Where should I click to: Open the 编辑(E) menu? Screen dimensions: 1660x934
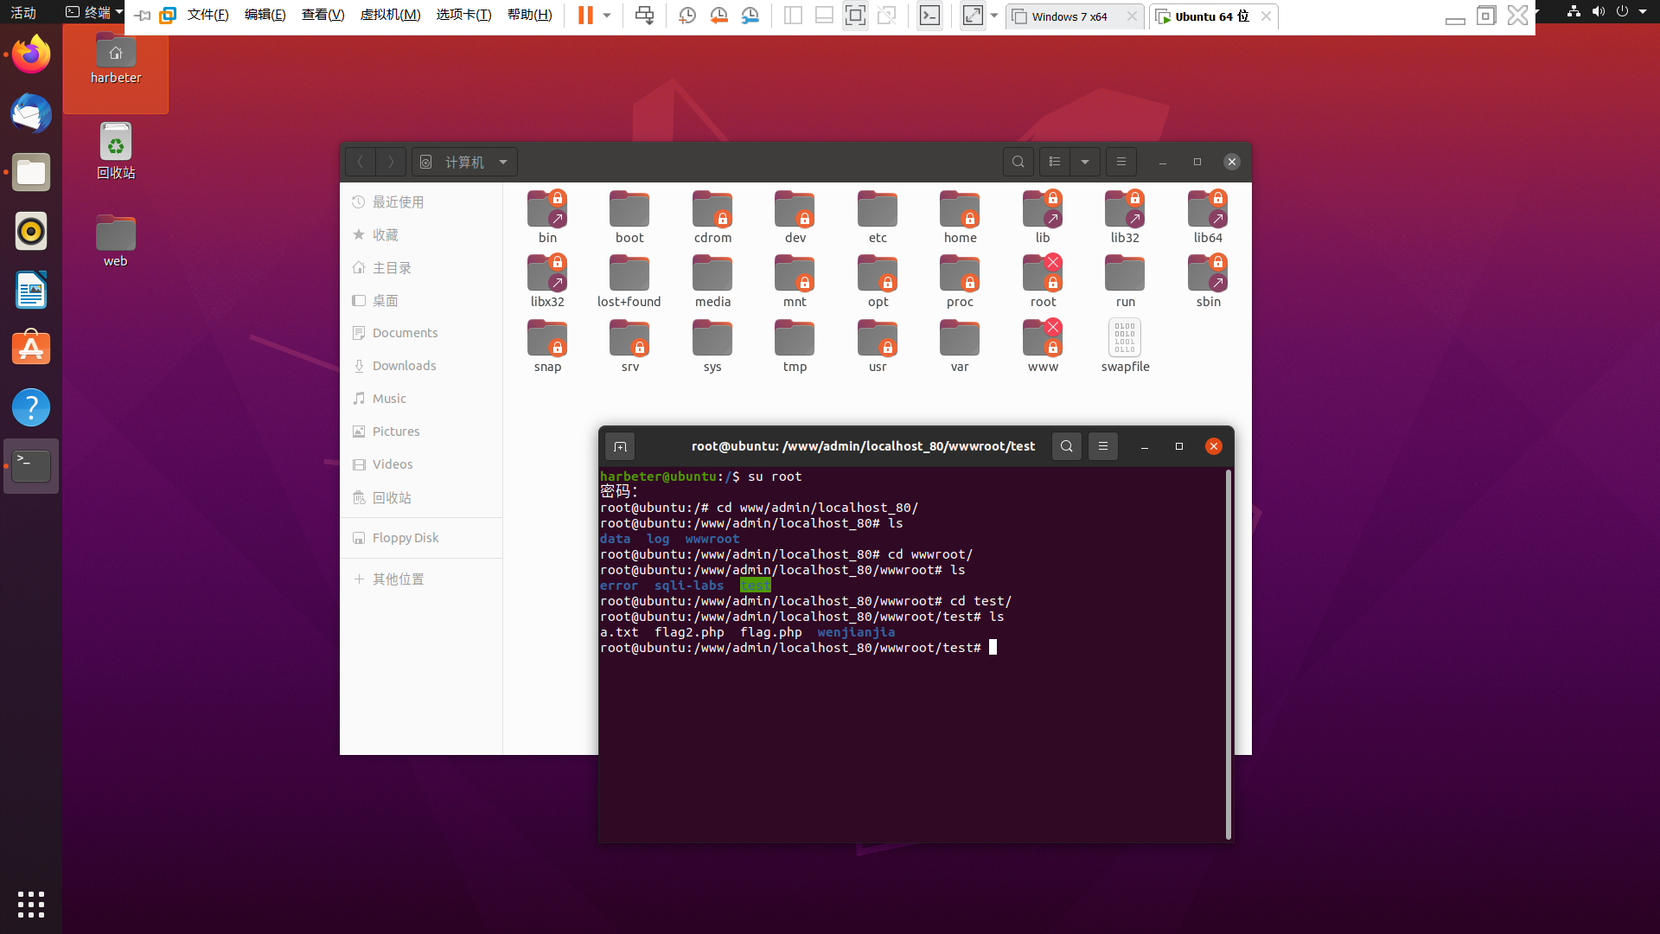(x=265, y=16)
